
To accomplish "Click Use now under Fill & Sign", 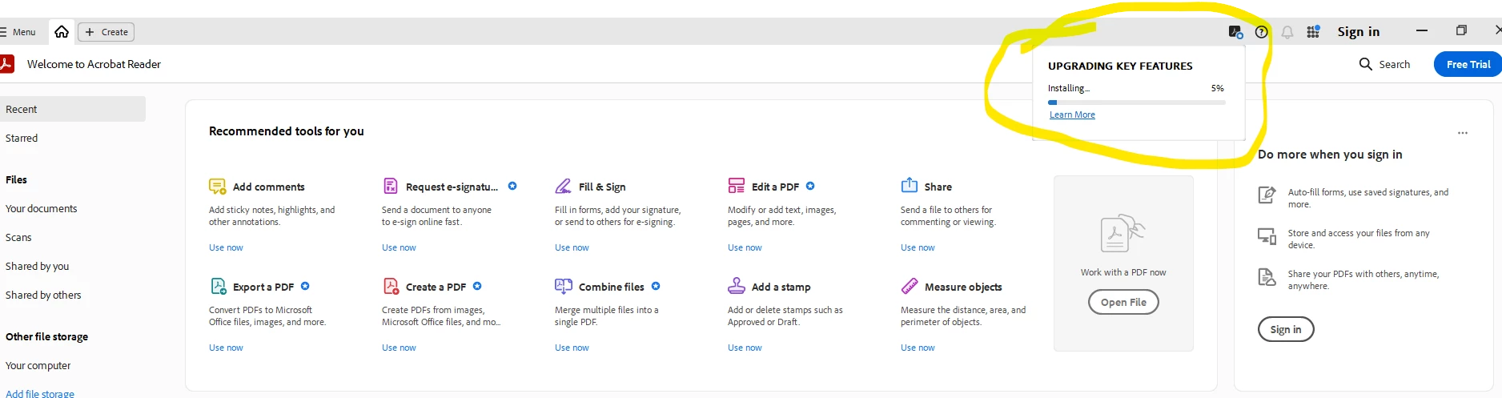I will pos(572,247).
